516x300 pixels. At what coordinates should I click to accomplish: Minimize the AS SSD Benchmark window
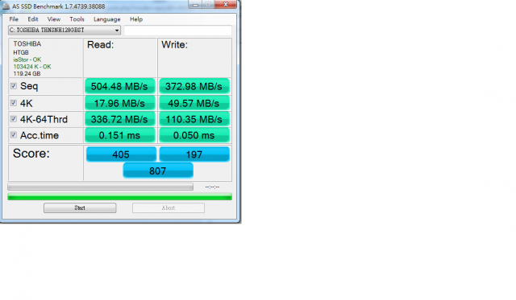[x=195, y=4]
